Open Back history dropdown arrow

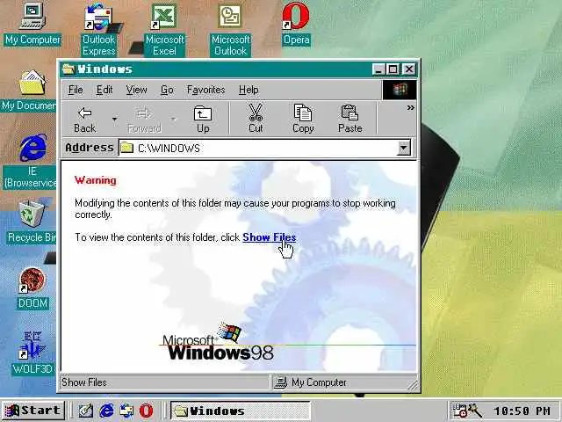click(x=115, y=120)
